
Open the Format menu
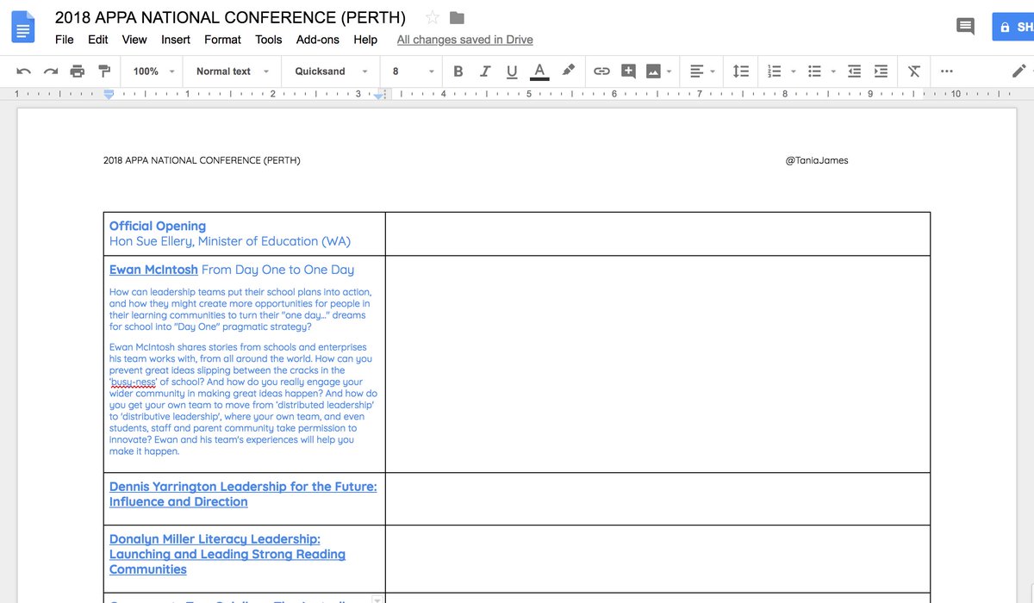(222, 40)
